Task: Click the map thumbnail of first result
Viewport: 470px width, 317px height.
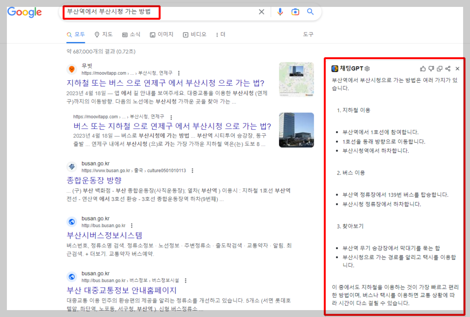Action: [x=296, y=79]
